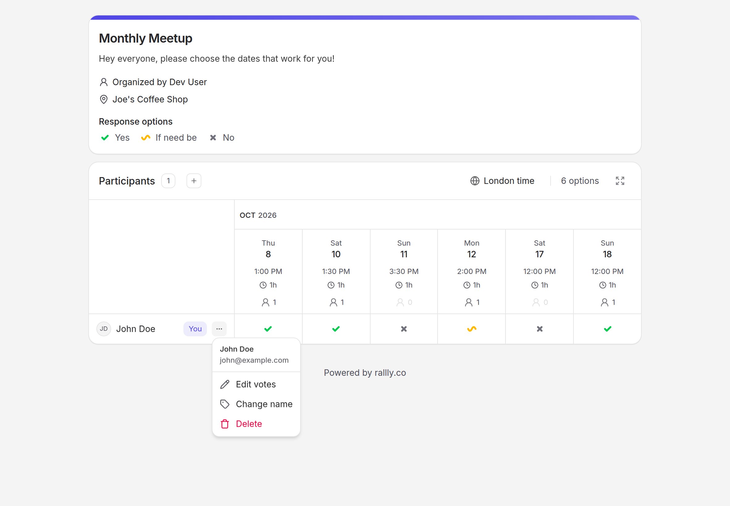Image resolution: width=730 pixels, height=506 pixels.
Task: Expand poll table to fullscreen
Action: (x=619, y=181)
